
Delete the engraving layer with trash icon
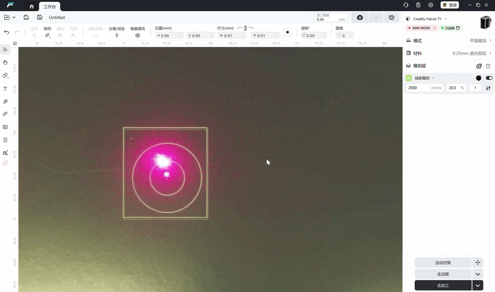point(488,66)
